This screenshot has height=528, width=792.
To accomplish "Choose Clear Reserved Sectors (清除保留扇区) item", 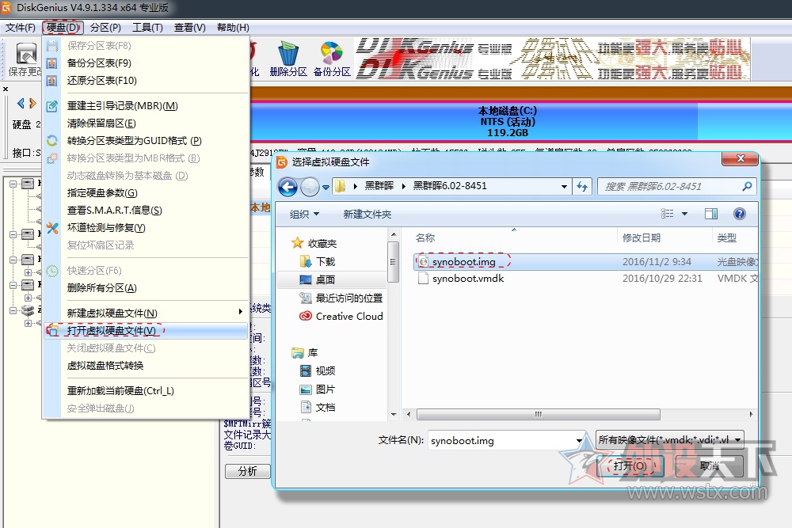I will 146,123.
